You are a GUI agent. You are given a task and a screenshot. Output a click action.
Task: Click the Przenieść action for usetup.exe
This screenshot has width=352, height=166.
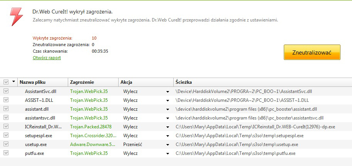click(132, 144)
